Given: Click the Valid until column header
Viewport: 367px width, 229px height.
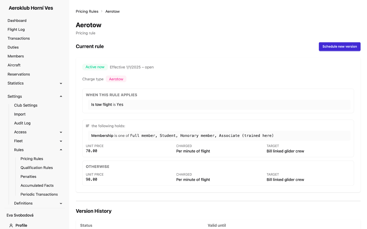Looking at the screenshot, I should [x=217, y=225].
